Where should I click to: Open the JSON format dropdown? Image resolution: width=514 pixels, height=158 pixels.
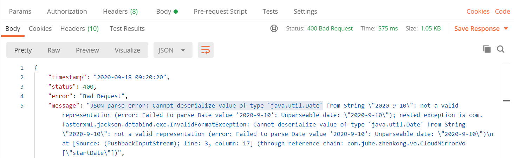pyautogui.click(x=173, y=50)
